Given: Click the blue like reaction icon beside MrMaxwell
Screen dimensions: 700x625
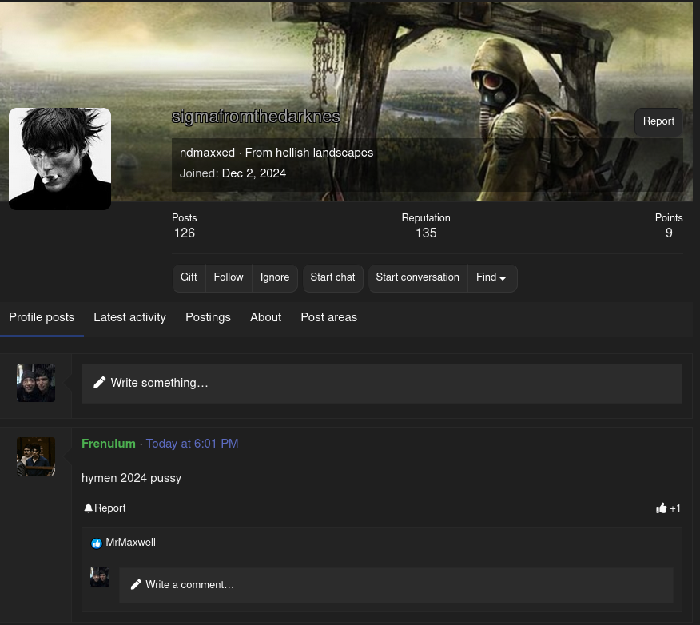Looking at the screenshot, I should (97, 543).
